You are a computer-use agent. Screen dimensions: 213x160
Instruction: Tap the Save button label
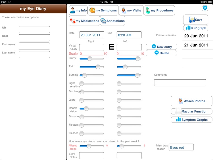pyautogui.click(x=199, y=20)
